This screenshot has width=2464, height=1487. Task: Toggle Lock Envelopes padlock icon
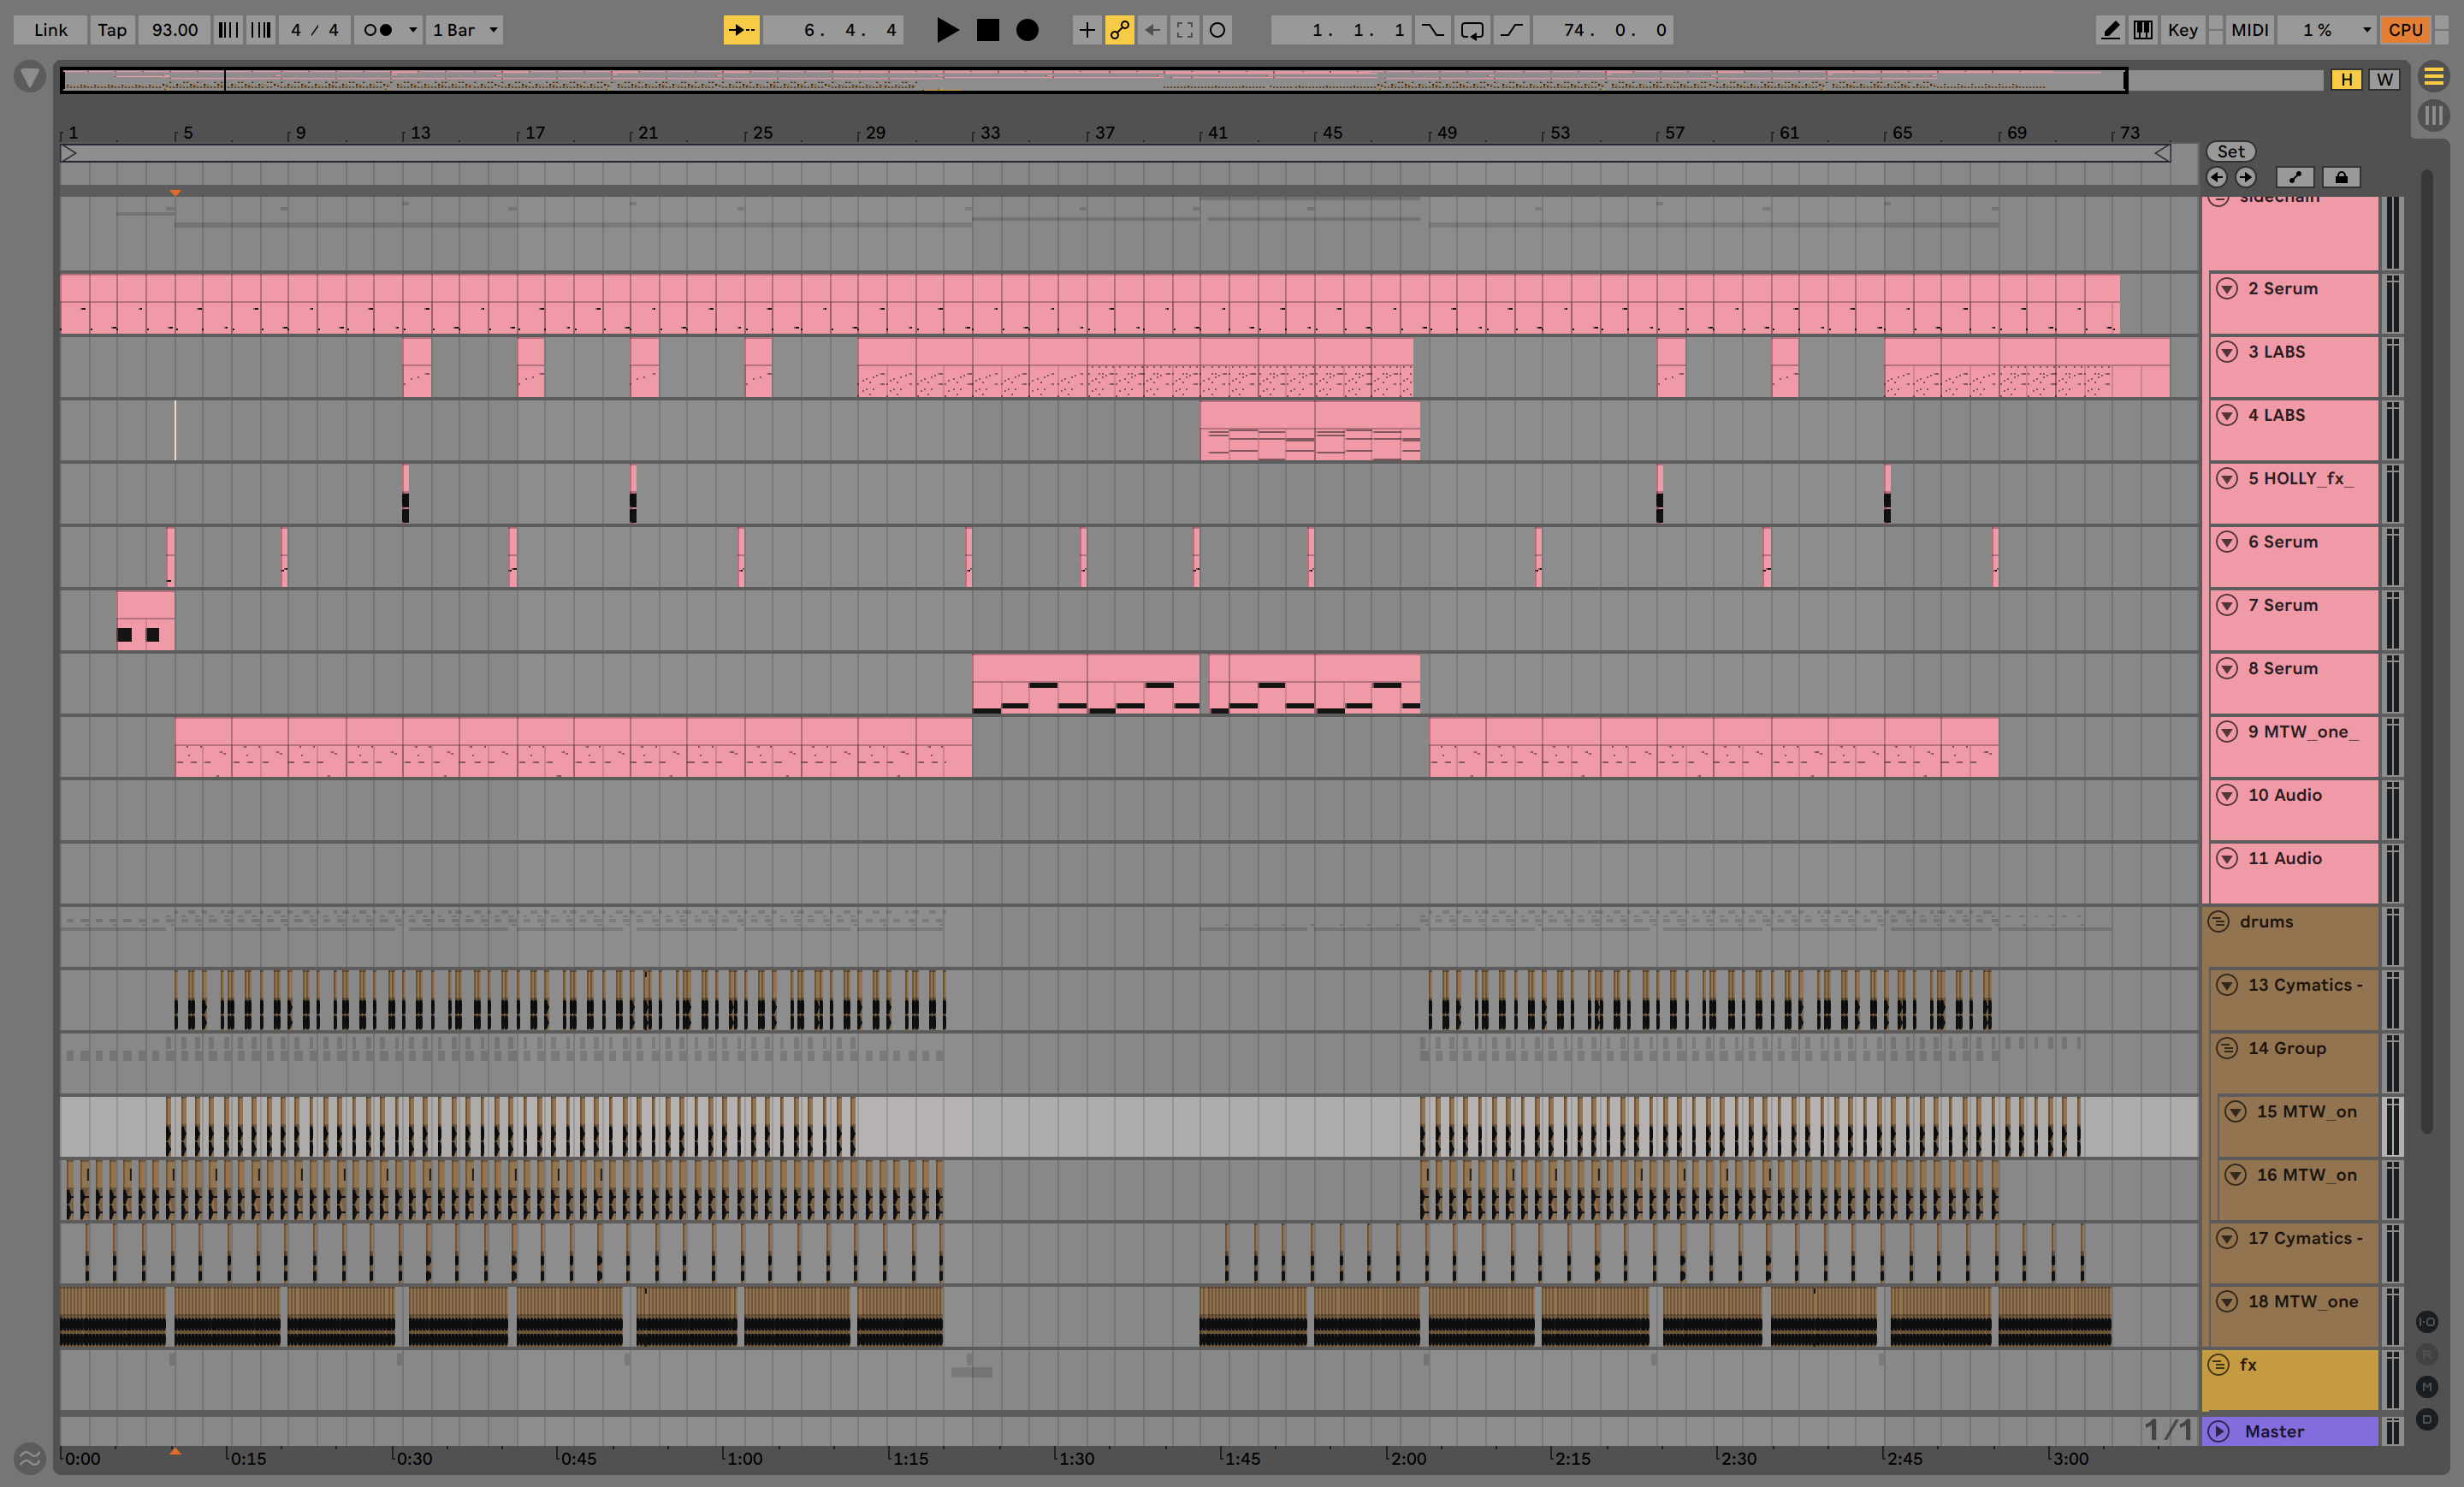pyautogui.click(x=2341, y=177)
